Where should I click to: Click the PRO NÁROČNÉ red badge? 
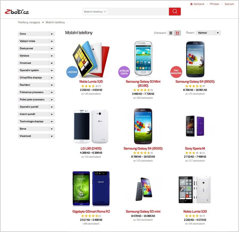pos(176,72)
